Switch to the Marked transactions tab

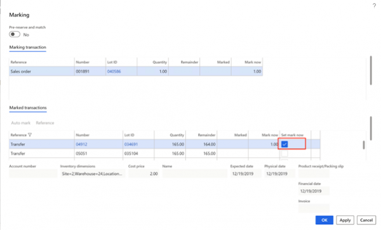pyautogui.click(x=28, y=108)
